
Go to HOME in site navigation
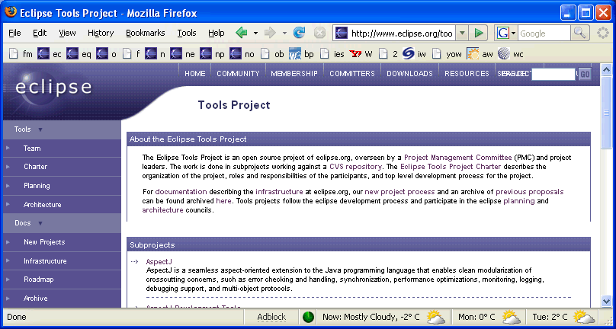pyautogui.click(x=195, y=73)
